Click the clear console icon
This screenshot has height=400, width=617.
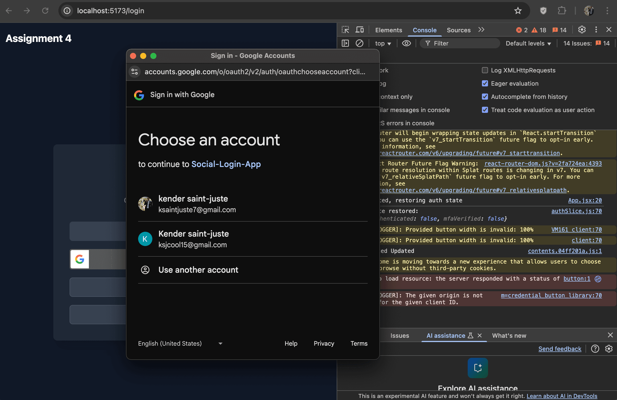click(359, 43)
